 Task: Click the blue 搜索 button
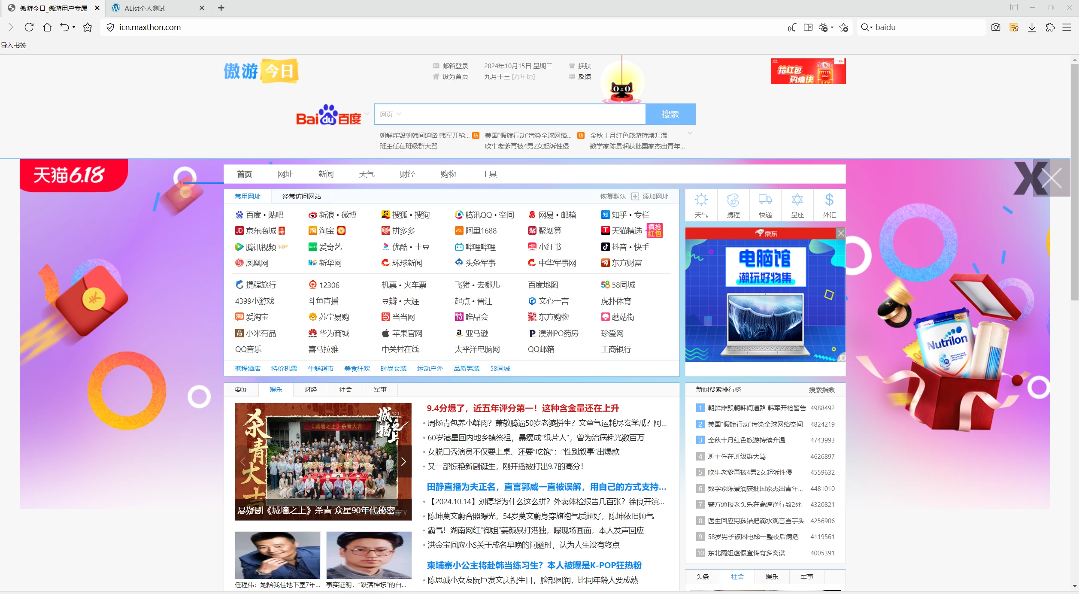(670, 114)
